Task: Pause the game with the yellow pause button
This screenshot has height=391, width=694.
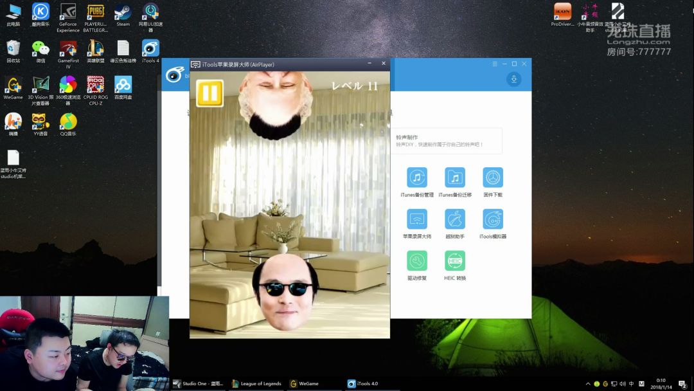Action: (x=209, y=93)
